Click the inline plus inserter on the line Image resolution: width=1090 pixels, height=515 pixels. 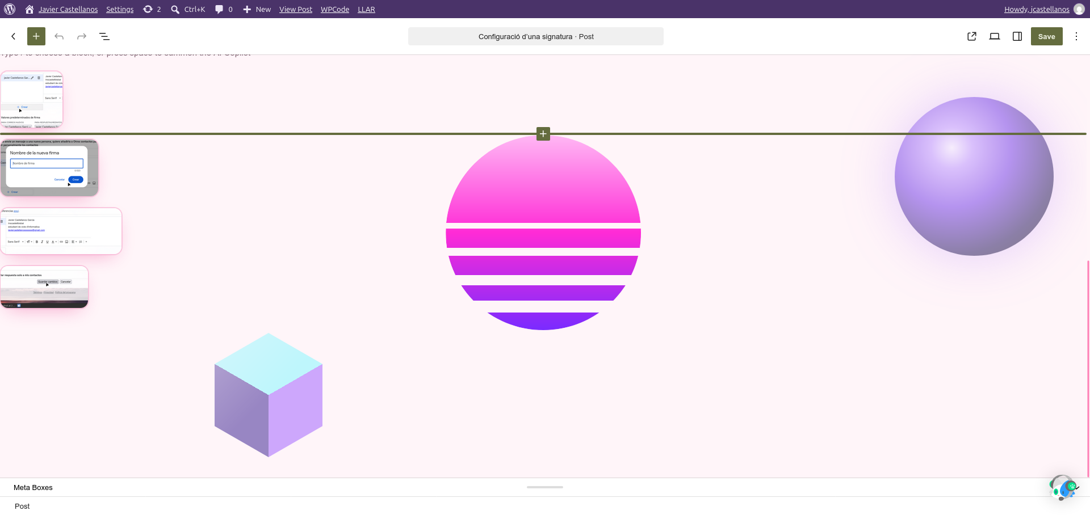(543, 134)
